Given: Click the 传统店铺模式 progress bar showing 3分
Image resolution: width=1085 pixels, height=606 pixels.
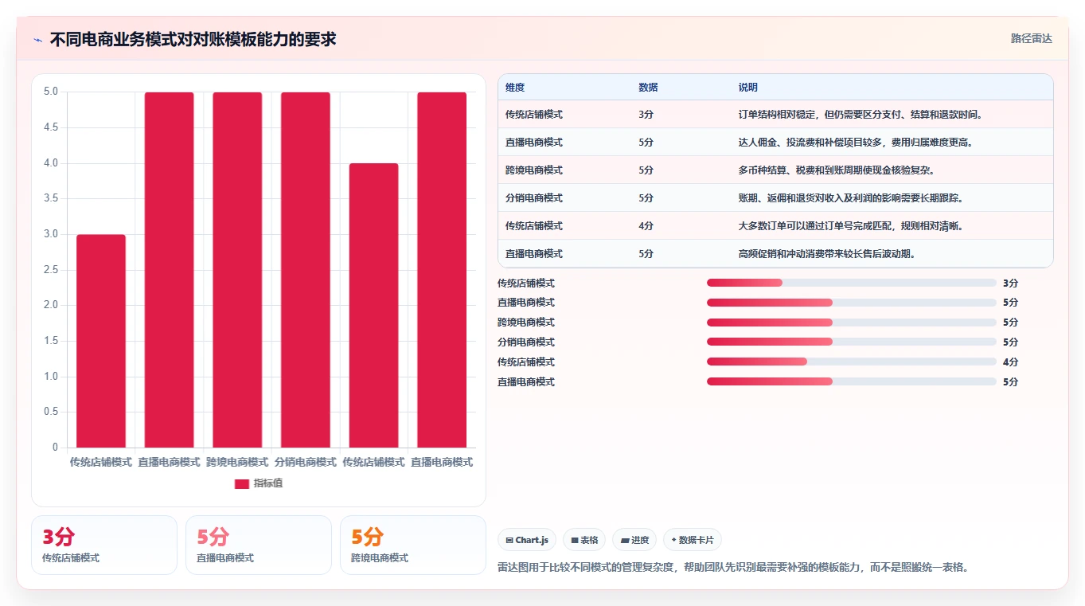Looking at the screenshot, I should click(x=852, y=283).
